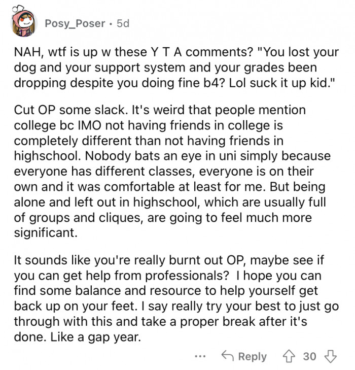Image resolution: width=355 pixels, height=370 pixels.
Task: Click the word NAH starting the comment
Action: [25, 54]
